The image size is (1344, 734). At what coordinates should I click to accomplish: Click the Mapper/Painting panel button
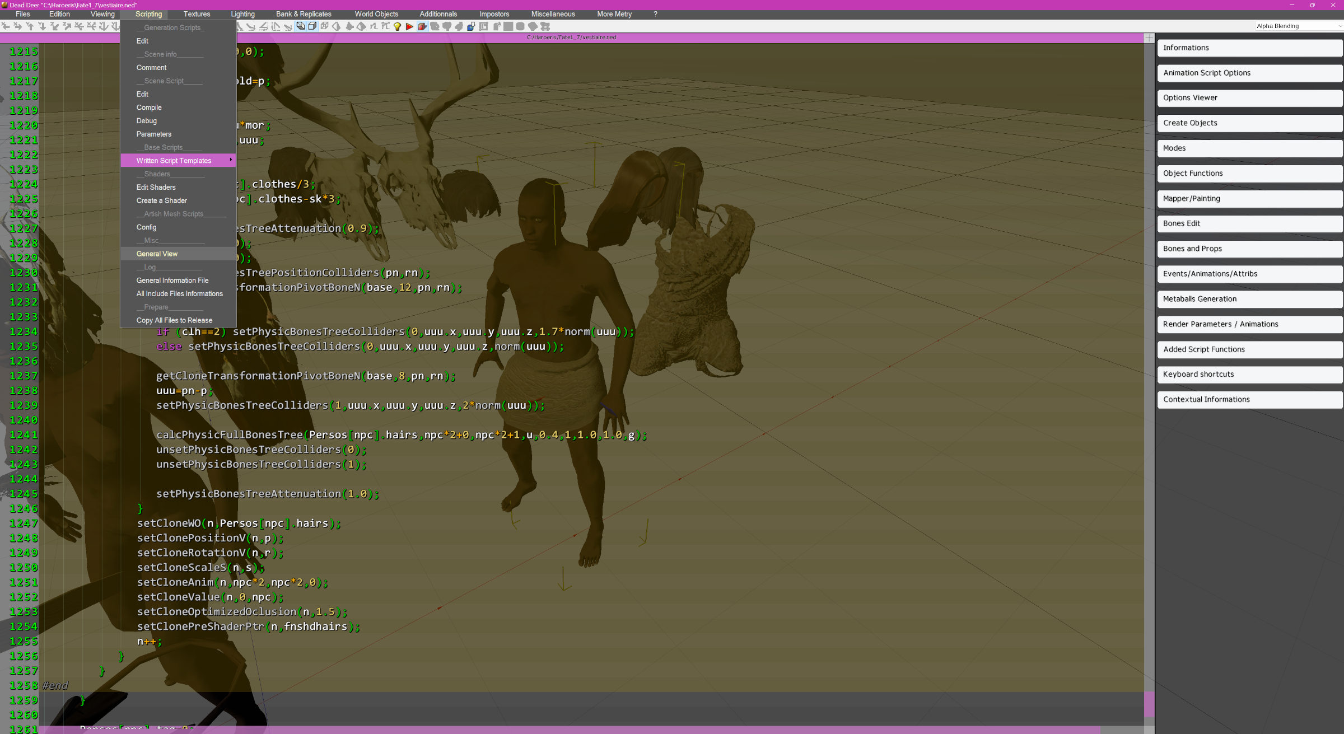(x=1249, y=198)
